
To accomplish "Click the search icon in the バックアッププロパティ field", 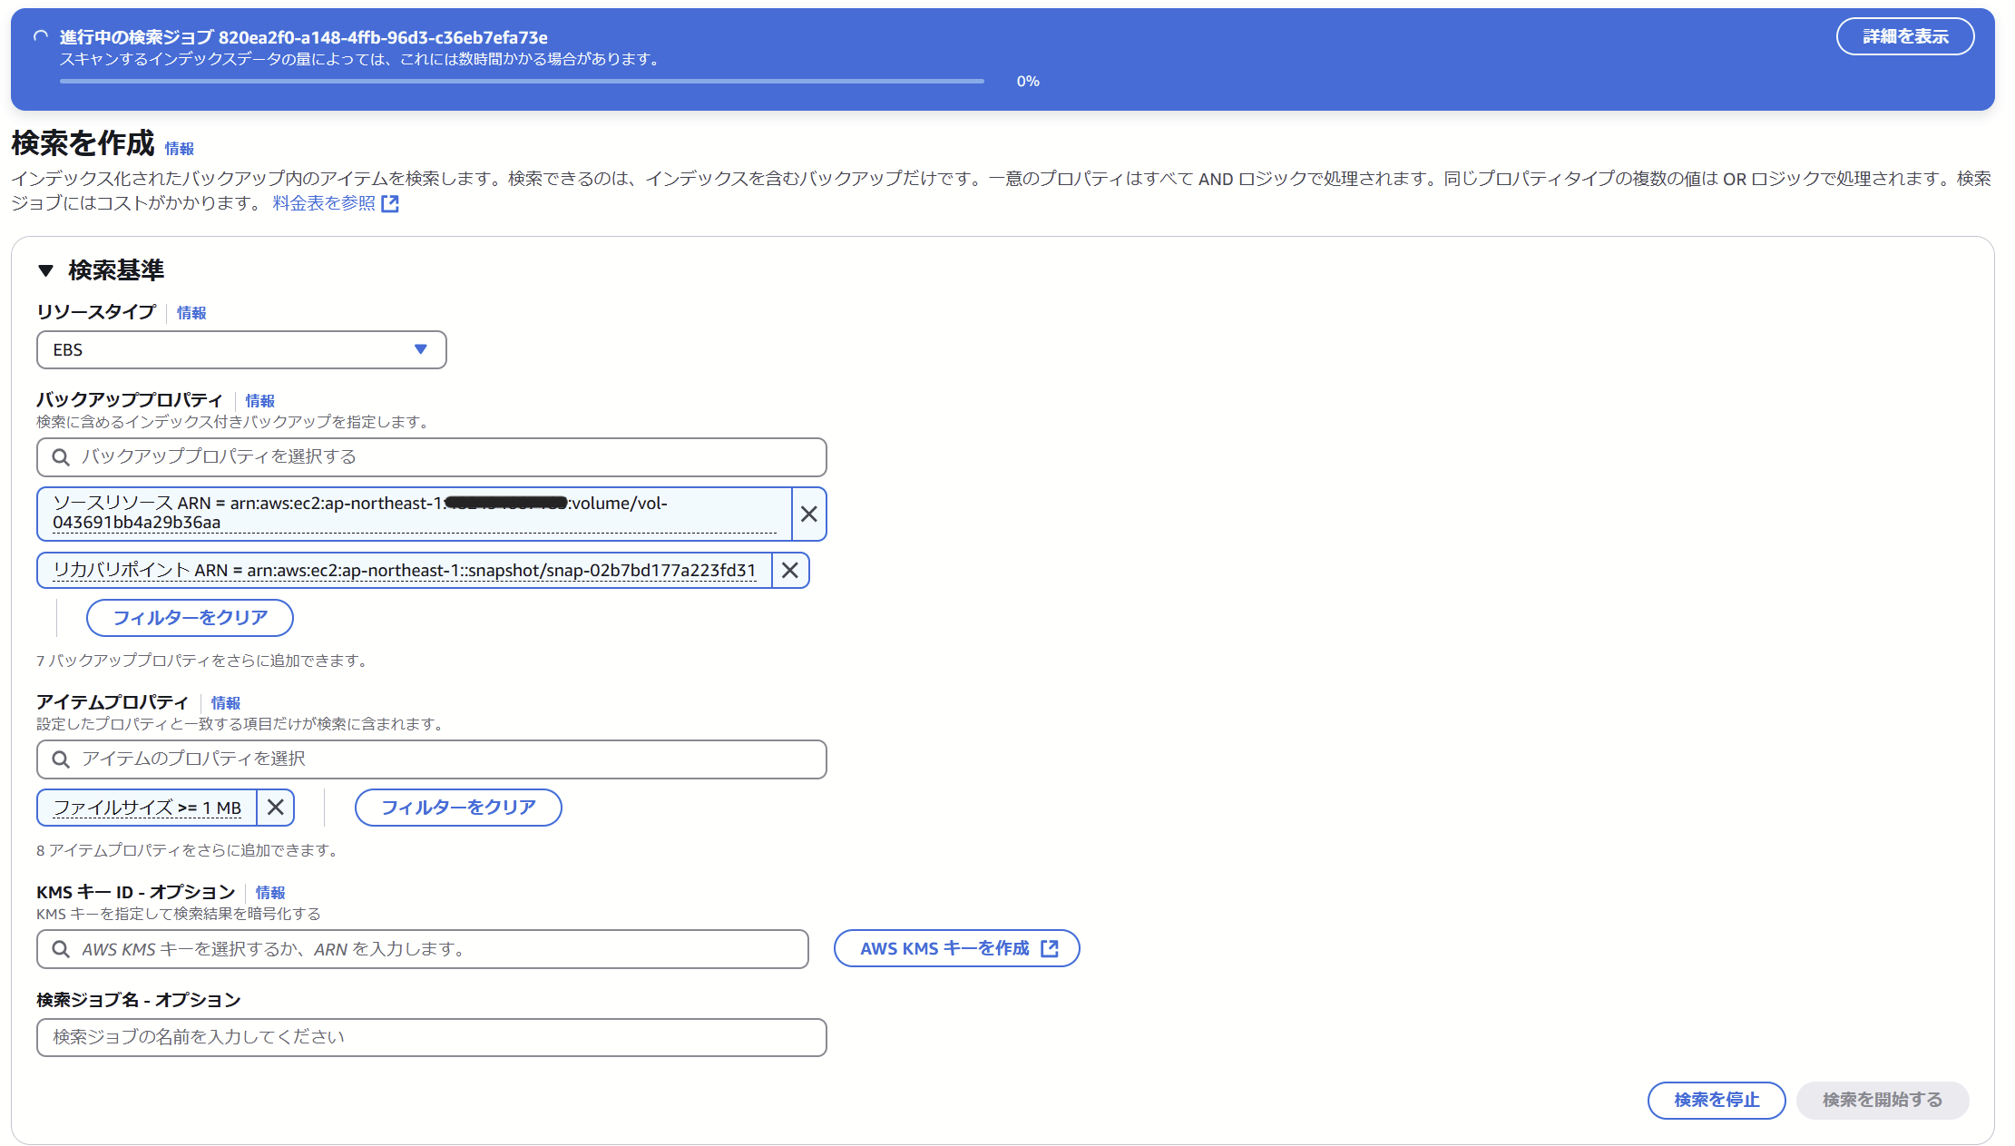I will [61, 457].
